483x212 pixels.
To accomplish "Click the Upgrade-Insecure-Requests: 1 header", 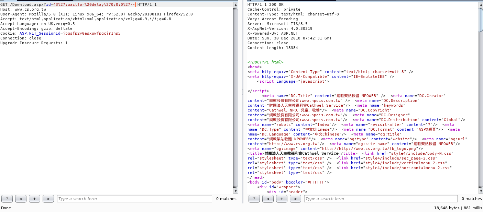I will click(x=34, y=43).
